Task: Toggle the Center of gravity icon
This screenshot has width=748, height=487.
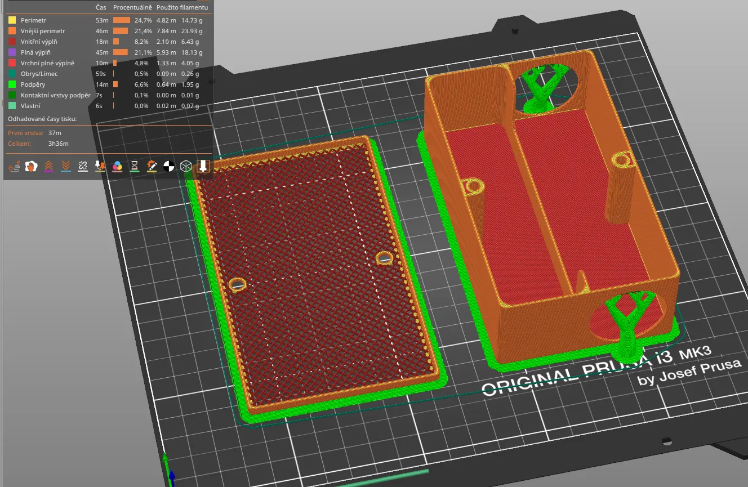Action: 168,166
